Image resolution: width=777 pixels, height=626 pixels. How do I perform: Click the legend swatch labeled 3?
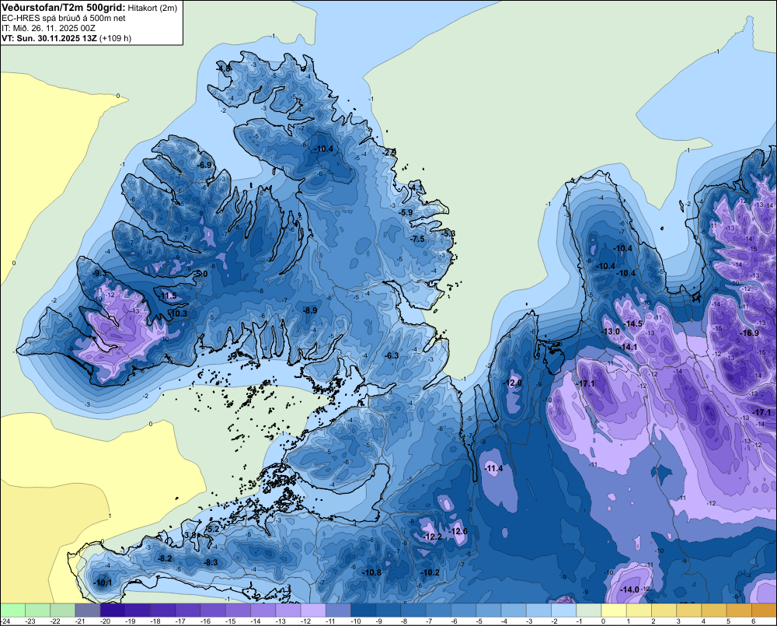[x=689, y=610]
